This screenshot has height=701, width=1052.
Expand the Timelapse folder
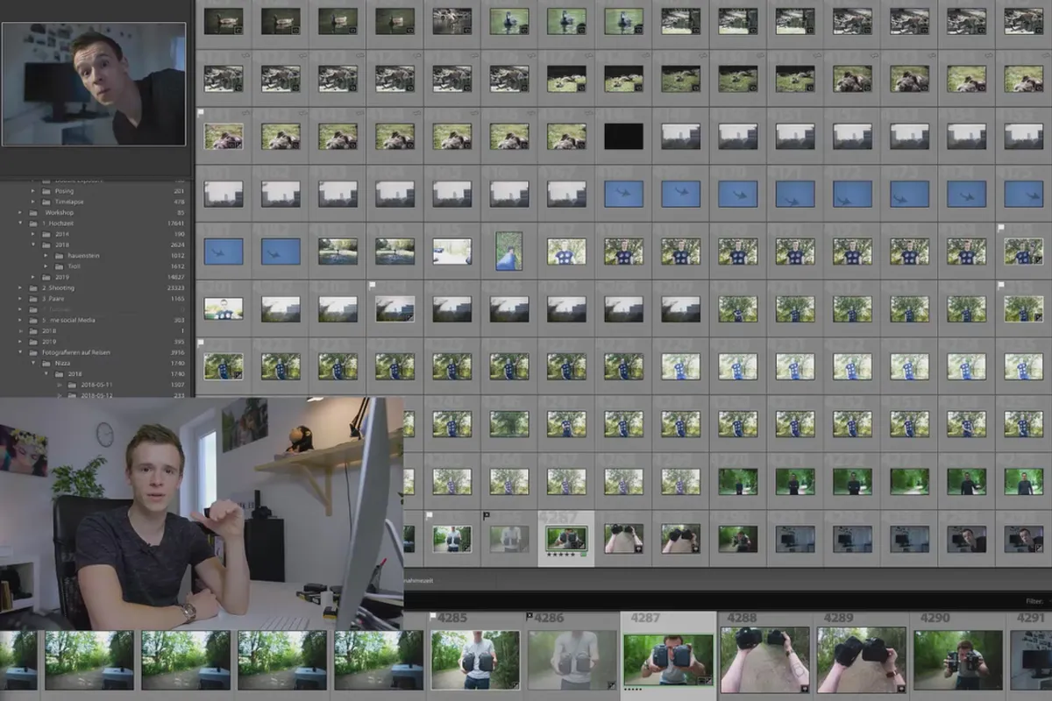33,202
